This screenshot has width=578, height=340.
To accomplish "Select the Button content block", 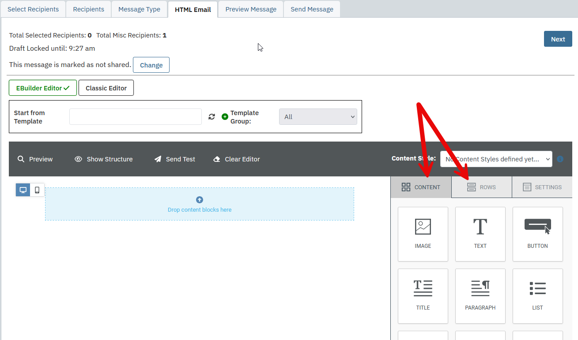I will 538,234.
